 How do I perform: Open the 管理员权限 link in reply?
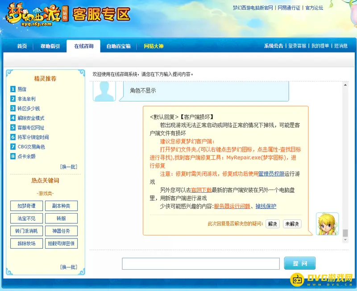(x=271, y=174)
